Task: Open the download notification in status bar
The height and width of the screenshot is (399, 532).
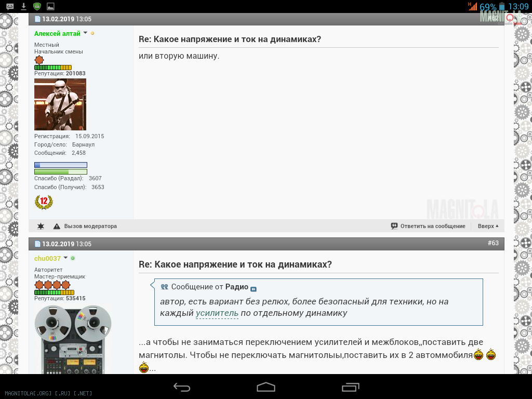Action: [x=23, y=7]
